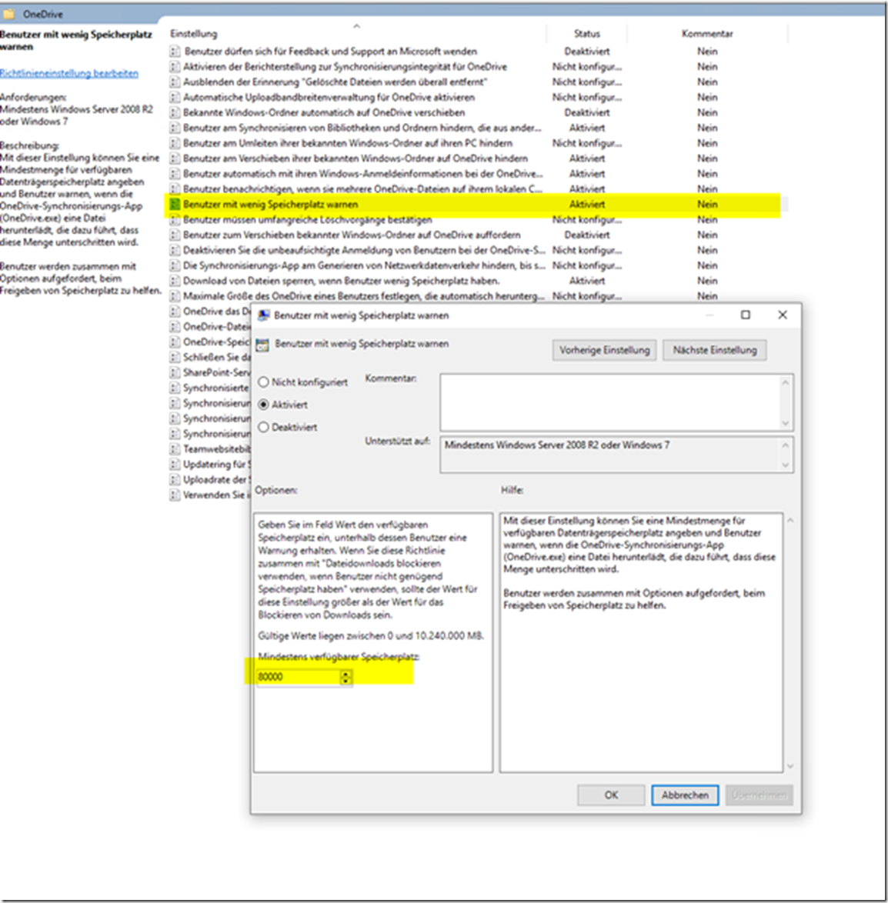Click dialog title bar icon
The width and height of the screenshot is (888, 903).
[263, 315]
